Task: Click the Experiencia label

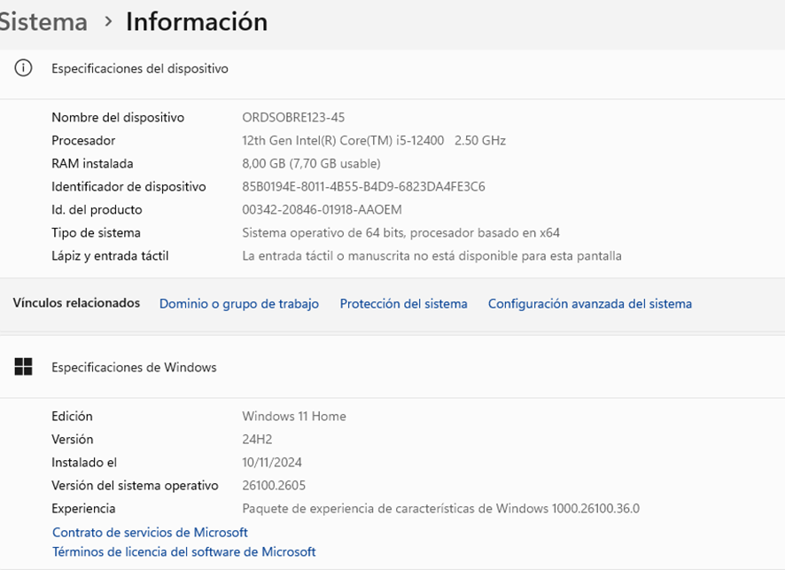Action: [83, 508]
